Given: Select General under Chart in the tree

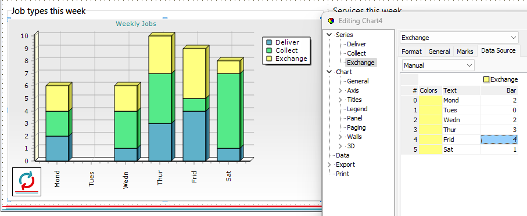Looking at the screenshot, I should [358, 81].
